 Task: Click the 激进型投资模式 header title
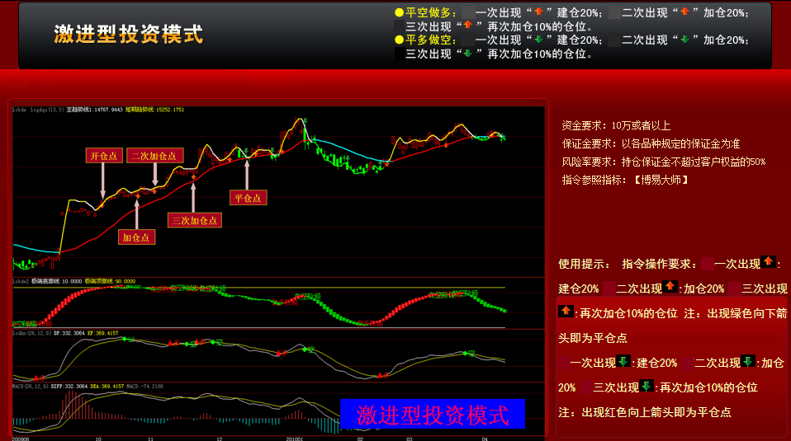coord(128,34)
